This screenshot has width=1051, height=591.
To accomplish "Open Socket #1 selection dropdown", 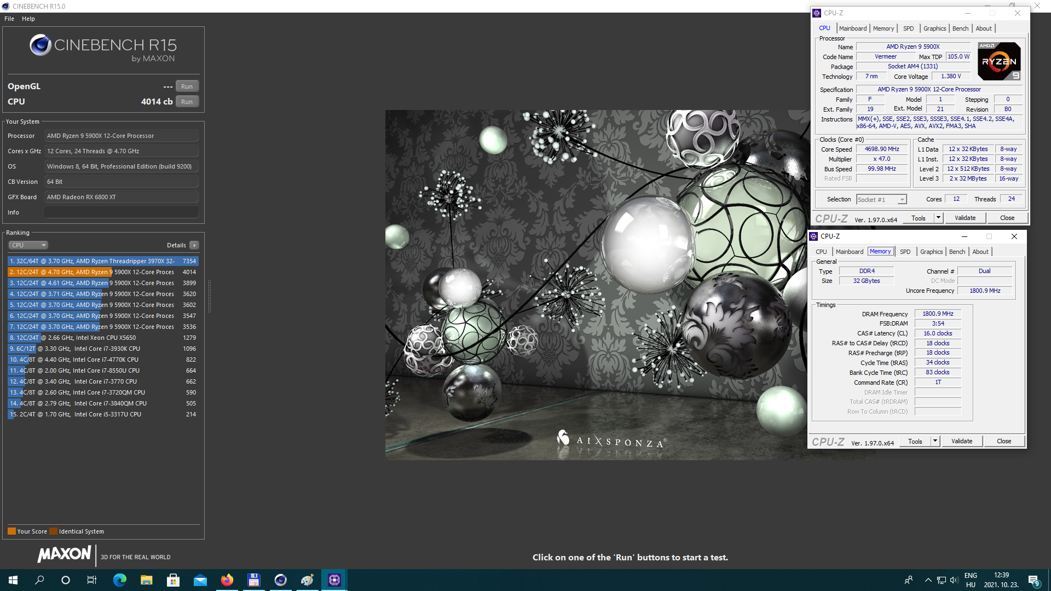I will [x=882, y=200].
